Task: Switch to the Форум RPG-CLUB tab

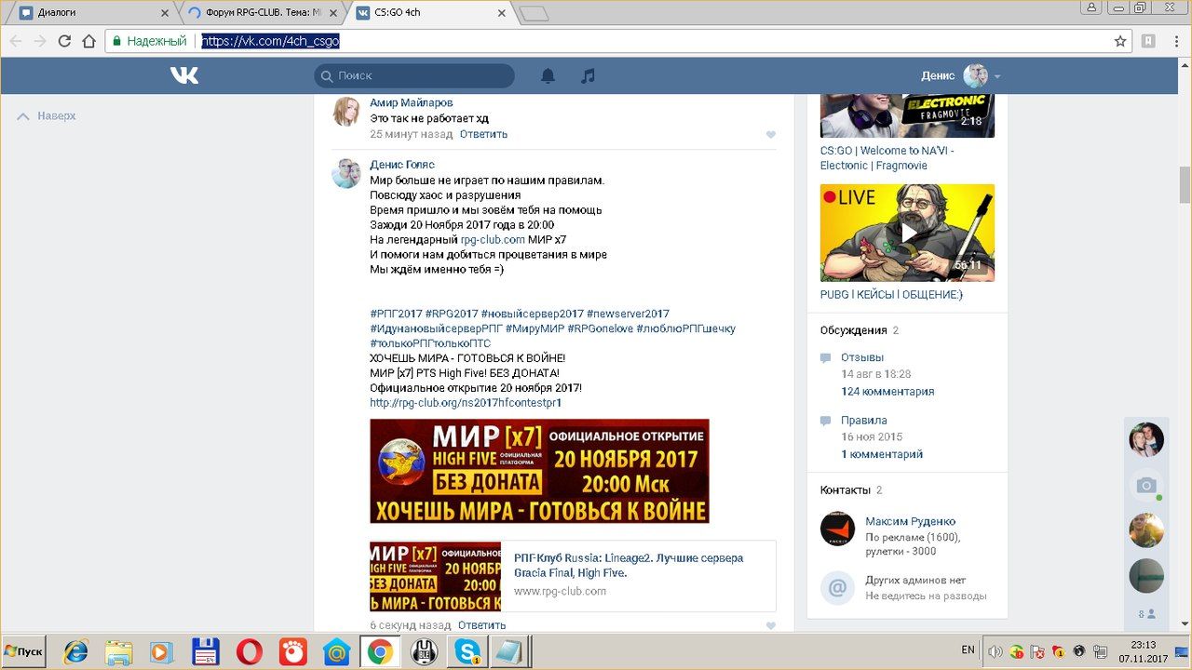Action: 262,13
